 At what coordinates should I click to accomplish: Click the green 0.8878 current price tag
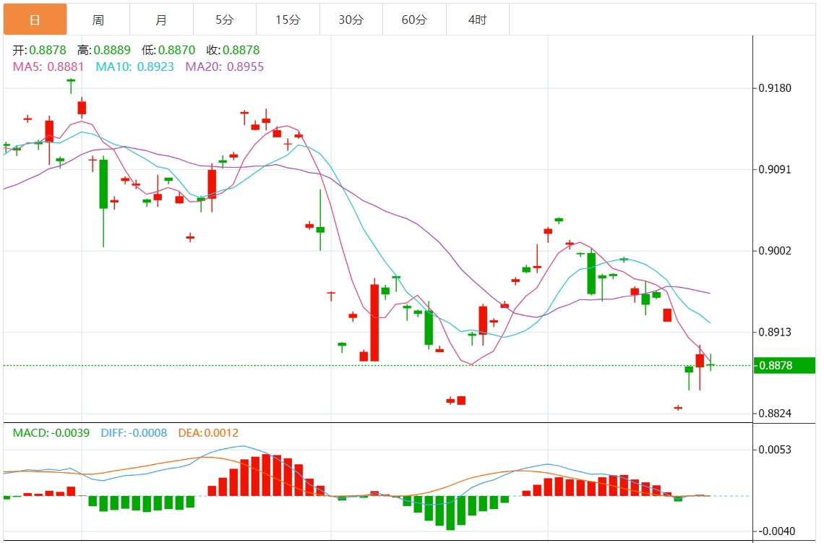click(x=784, y=365)
